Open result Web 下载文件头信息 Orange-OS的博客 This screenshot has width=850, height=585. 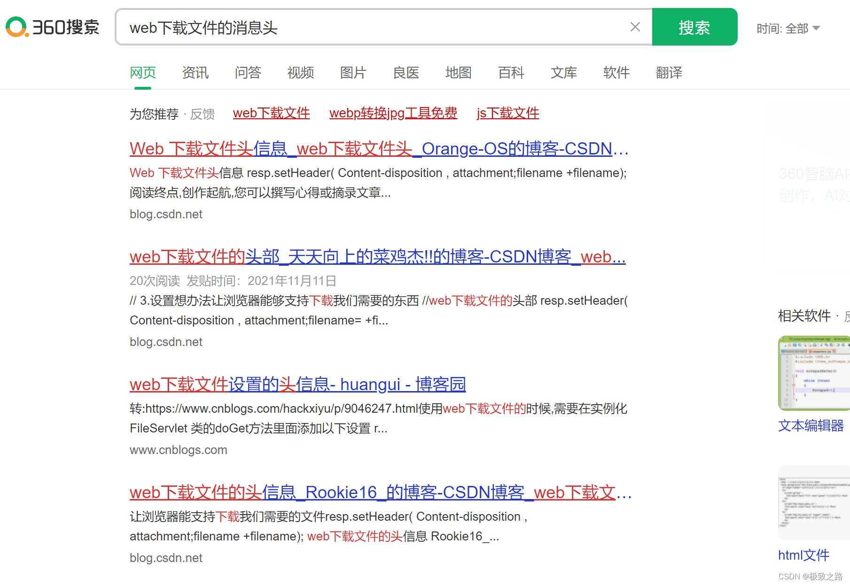tap(379, 149)
